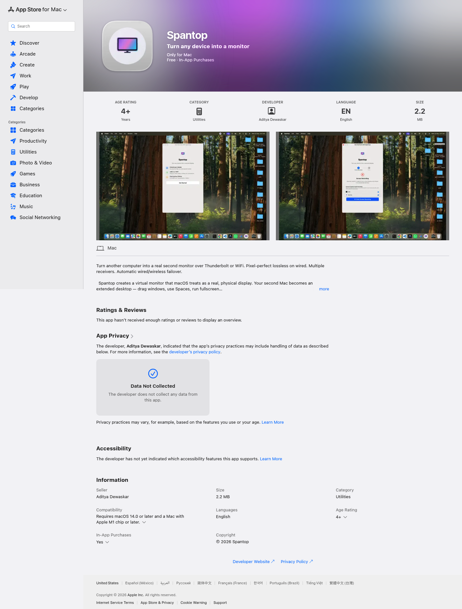
Task: Click the Productivity paper plane icon
Action: [x=13, y=141]
